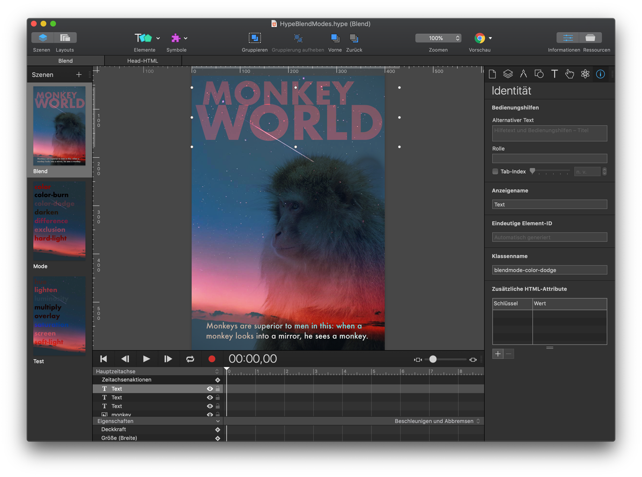Start recording with the red record button
The width and height of the screenshot is (642, 477).
coord(212,359)
